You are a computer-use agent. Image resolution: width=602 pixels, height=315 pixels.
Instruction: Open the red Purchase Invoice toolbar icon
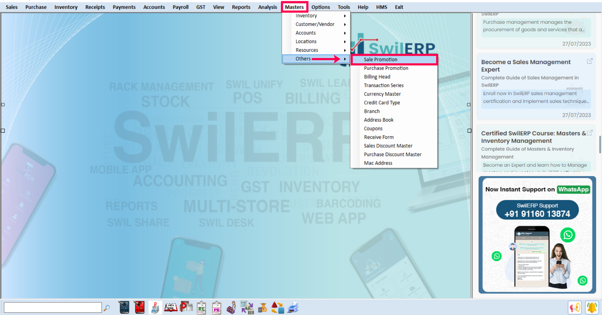[139, 307]
